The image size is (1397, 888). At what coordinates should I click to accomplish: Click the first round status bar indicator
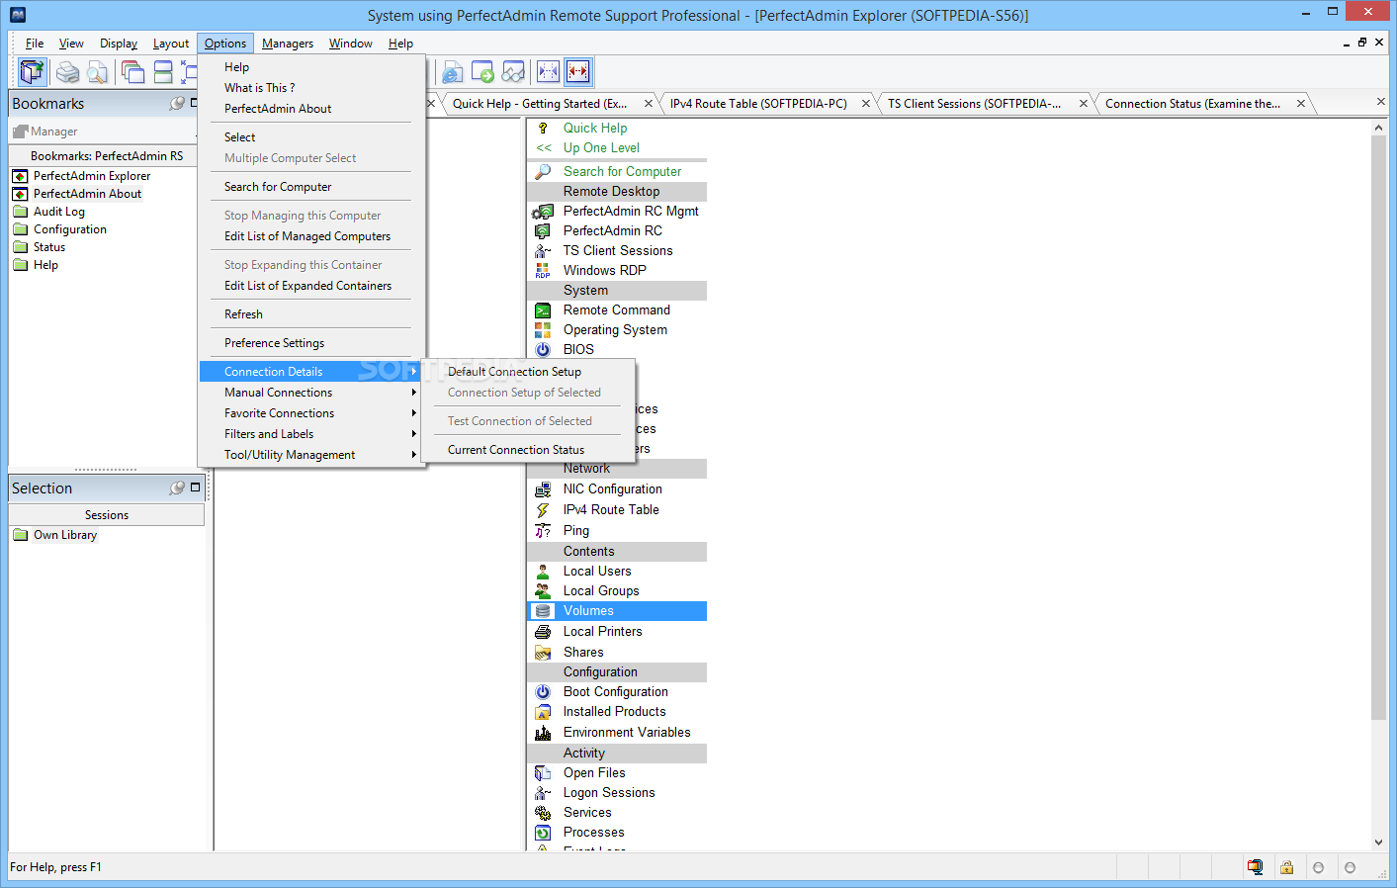(x=1318, y=867)
